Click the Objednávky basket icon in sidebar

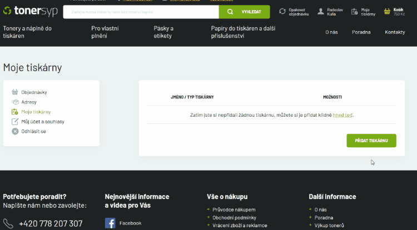(16, 92)
